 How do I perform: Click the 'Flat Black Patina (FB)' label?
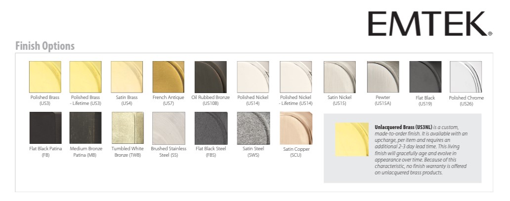tap(45, 152)
